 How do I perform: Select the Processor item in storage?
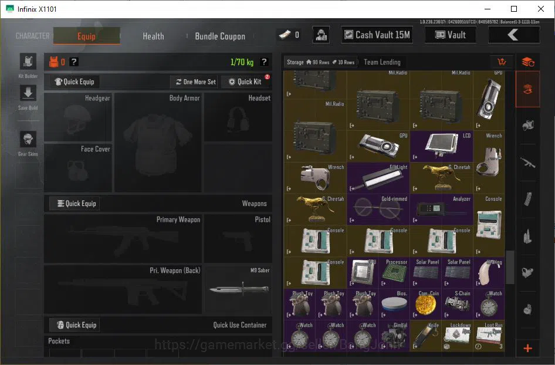click(394, 273)
